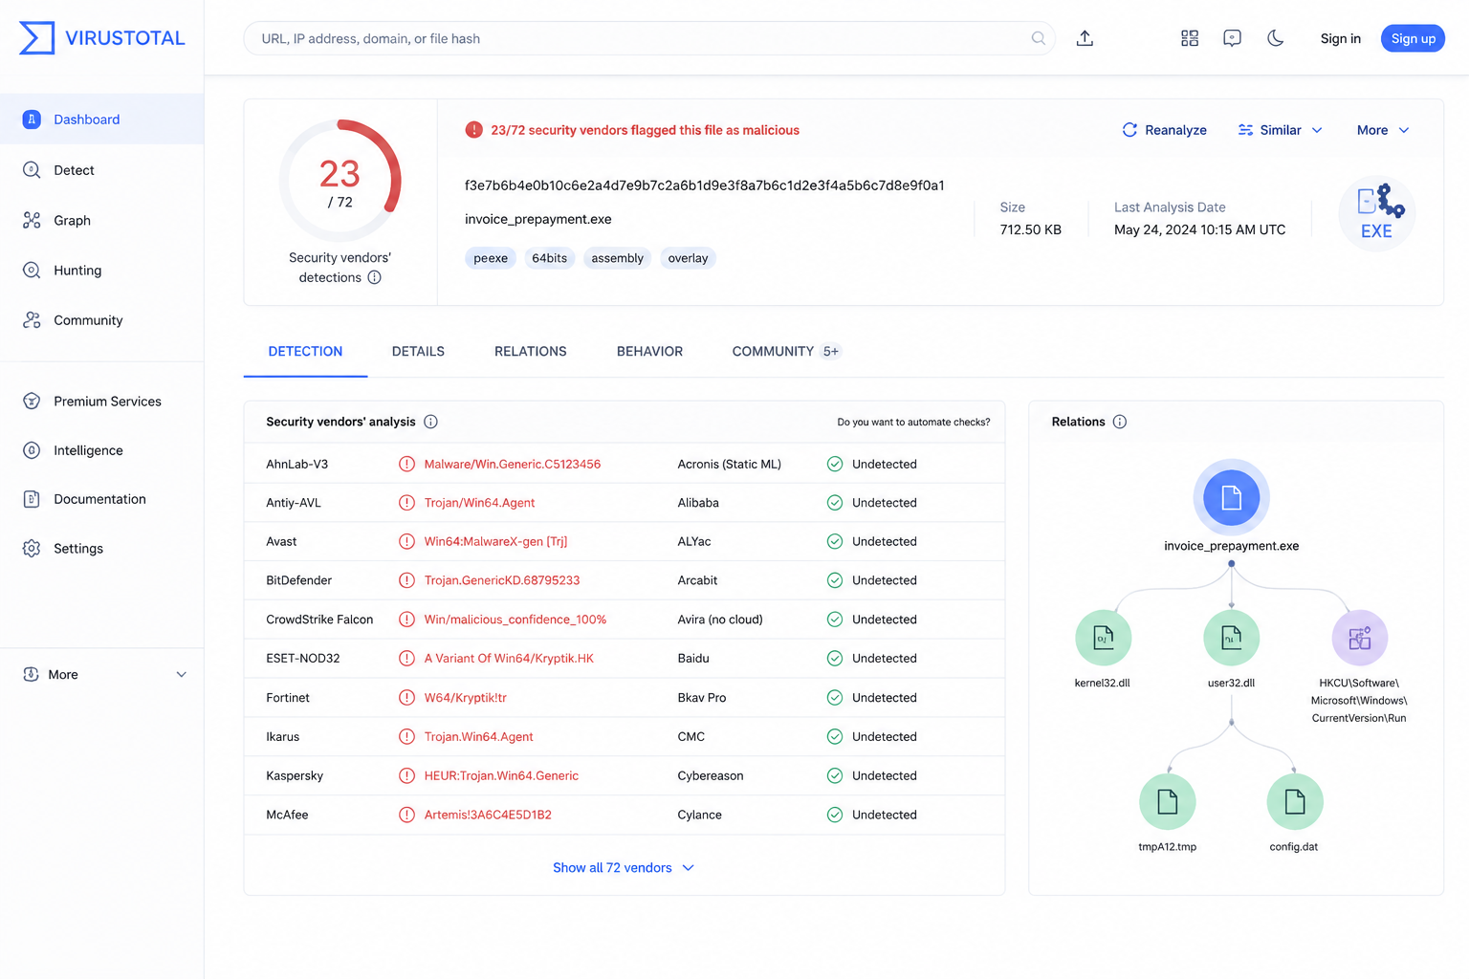Click the Hunting sidebar icon
The image size is (1469, 979).
[32, 271]
